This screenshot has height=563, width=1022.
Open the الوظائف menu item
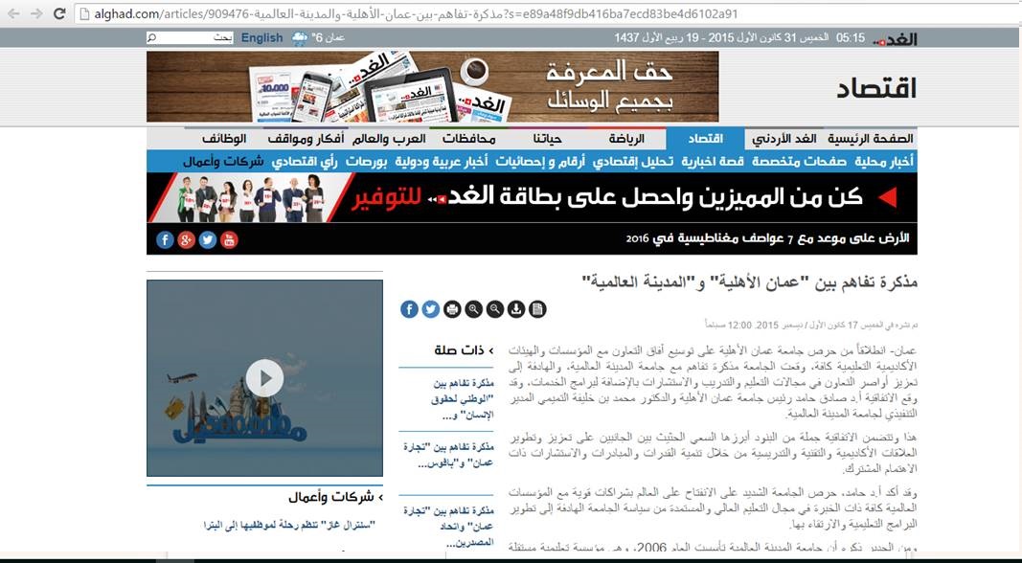point(222,138)
